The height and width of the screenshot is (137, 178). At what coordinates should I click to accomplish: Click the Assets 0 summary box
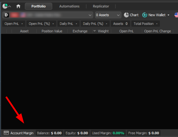(120, 24)
